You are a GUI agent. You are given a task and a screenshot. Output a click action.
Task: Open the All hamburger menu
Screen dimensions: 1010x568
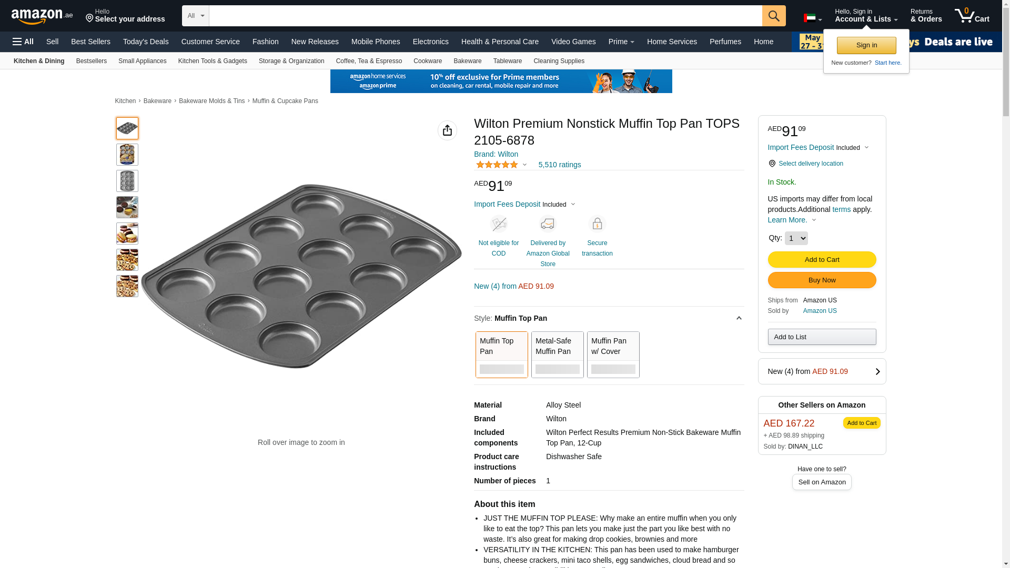[23, 42]
